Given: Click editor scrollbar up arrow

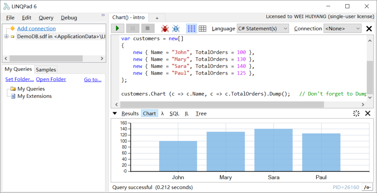Looking at the screenshot, I should tap(370, 41).
